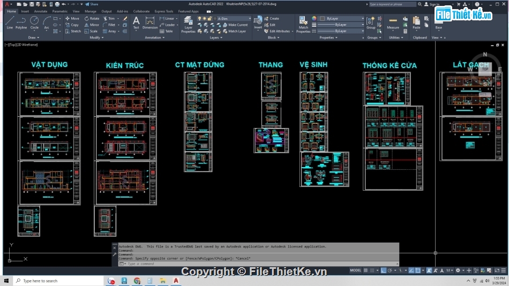Select the Polyline tool
509x286 pixels.
coord(21,22)
